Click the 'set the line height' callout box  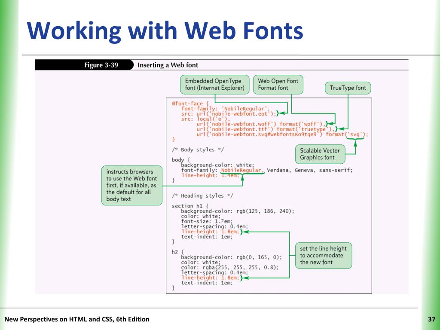[x=324, y=255]
